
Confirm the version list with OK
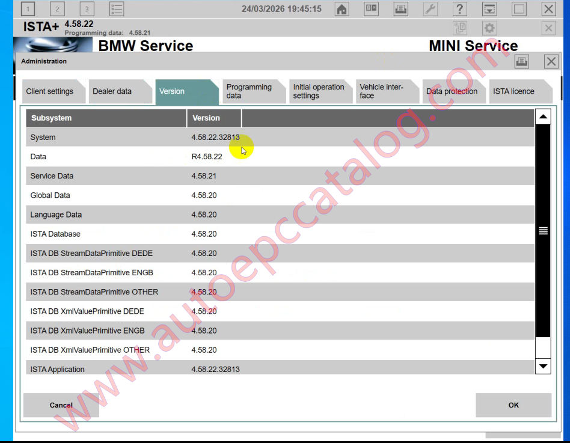pyautogui.click(x=513, y=405)
